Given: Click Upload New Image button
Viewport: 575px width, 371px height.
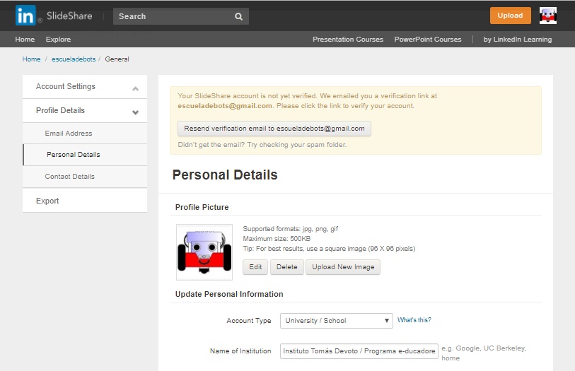Looking at the screenshot, I should click(344, 267).
